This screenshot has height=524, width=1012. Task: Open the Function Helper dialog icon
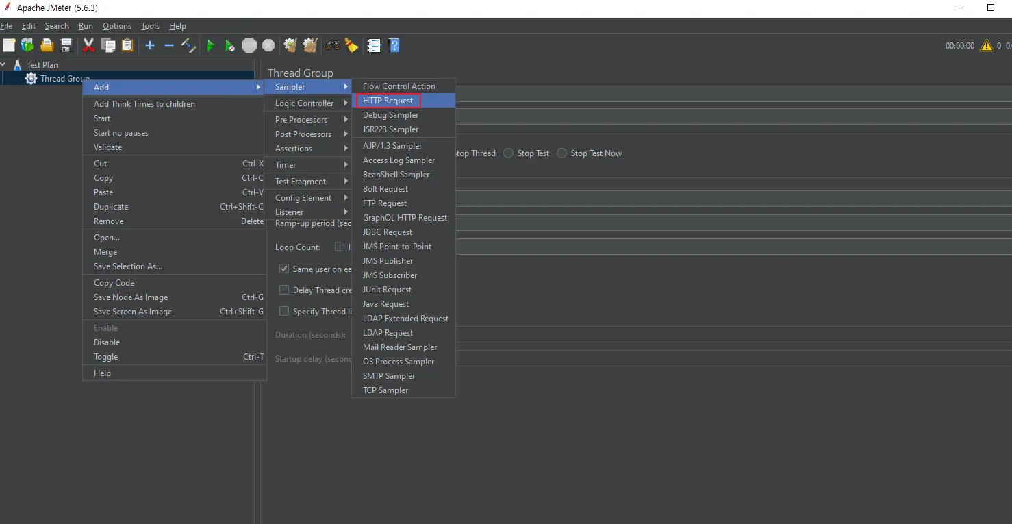click(374, 45)
